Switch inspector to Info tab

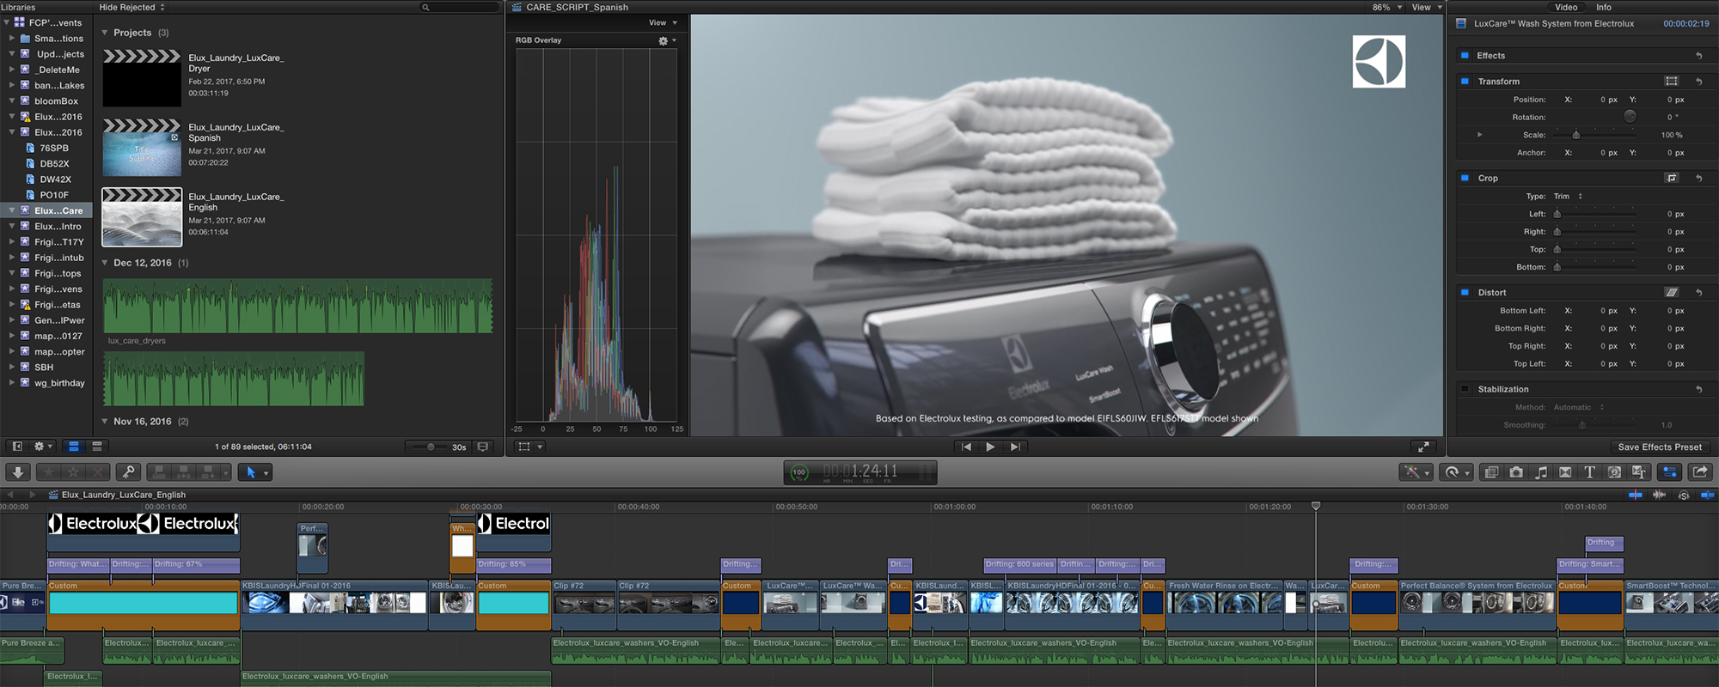point(1604,7)
